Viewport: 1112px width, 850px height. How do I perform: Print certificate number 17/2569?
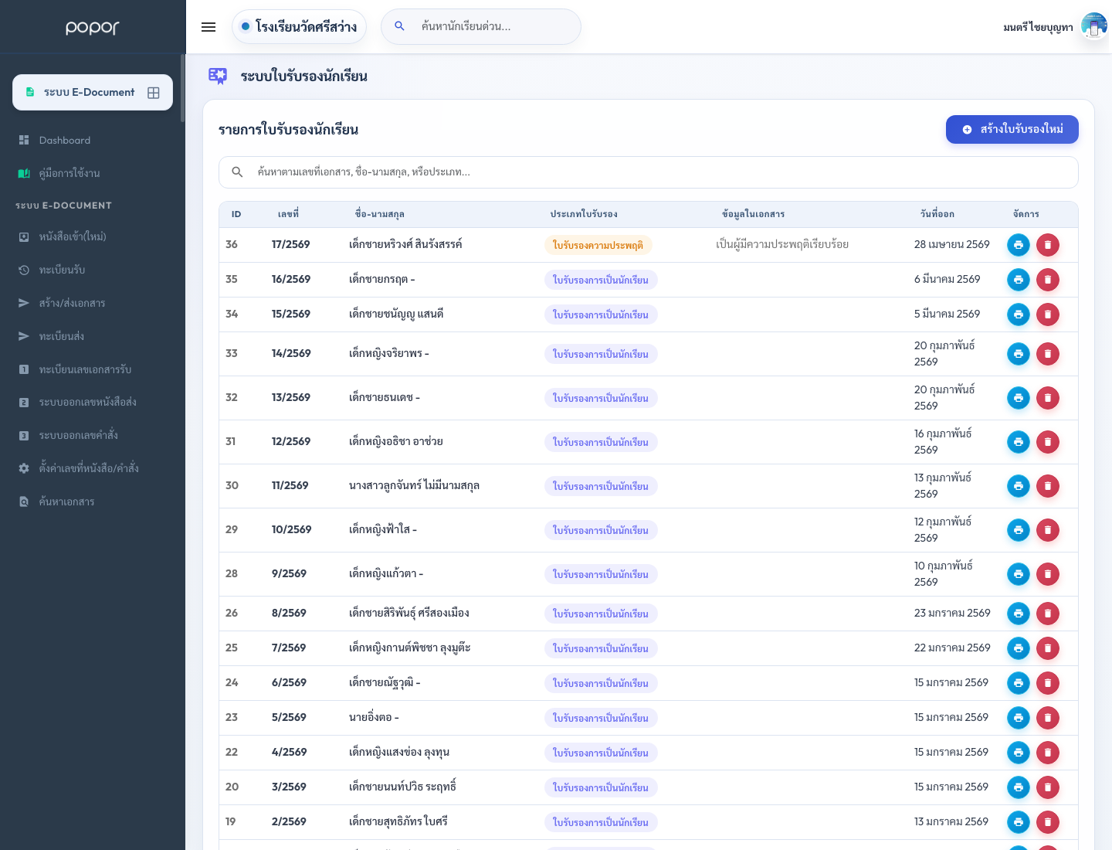(1019, 245)
